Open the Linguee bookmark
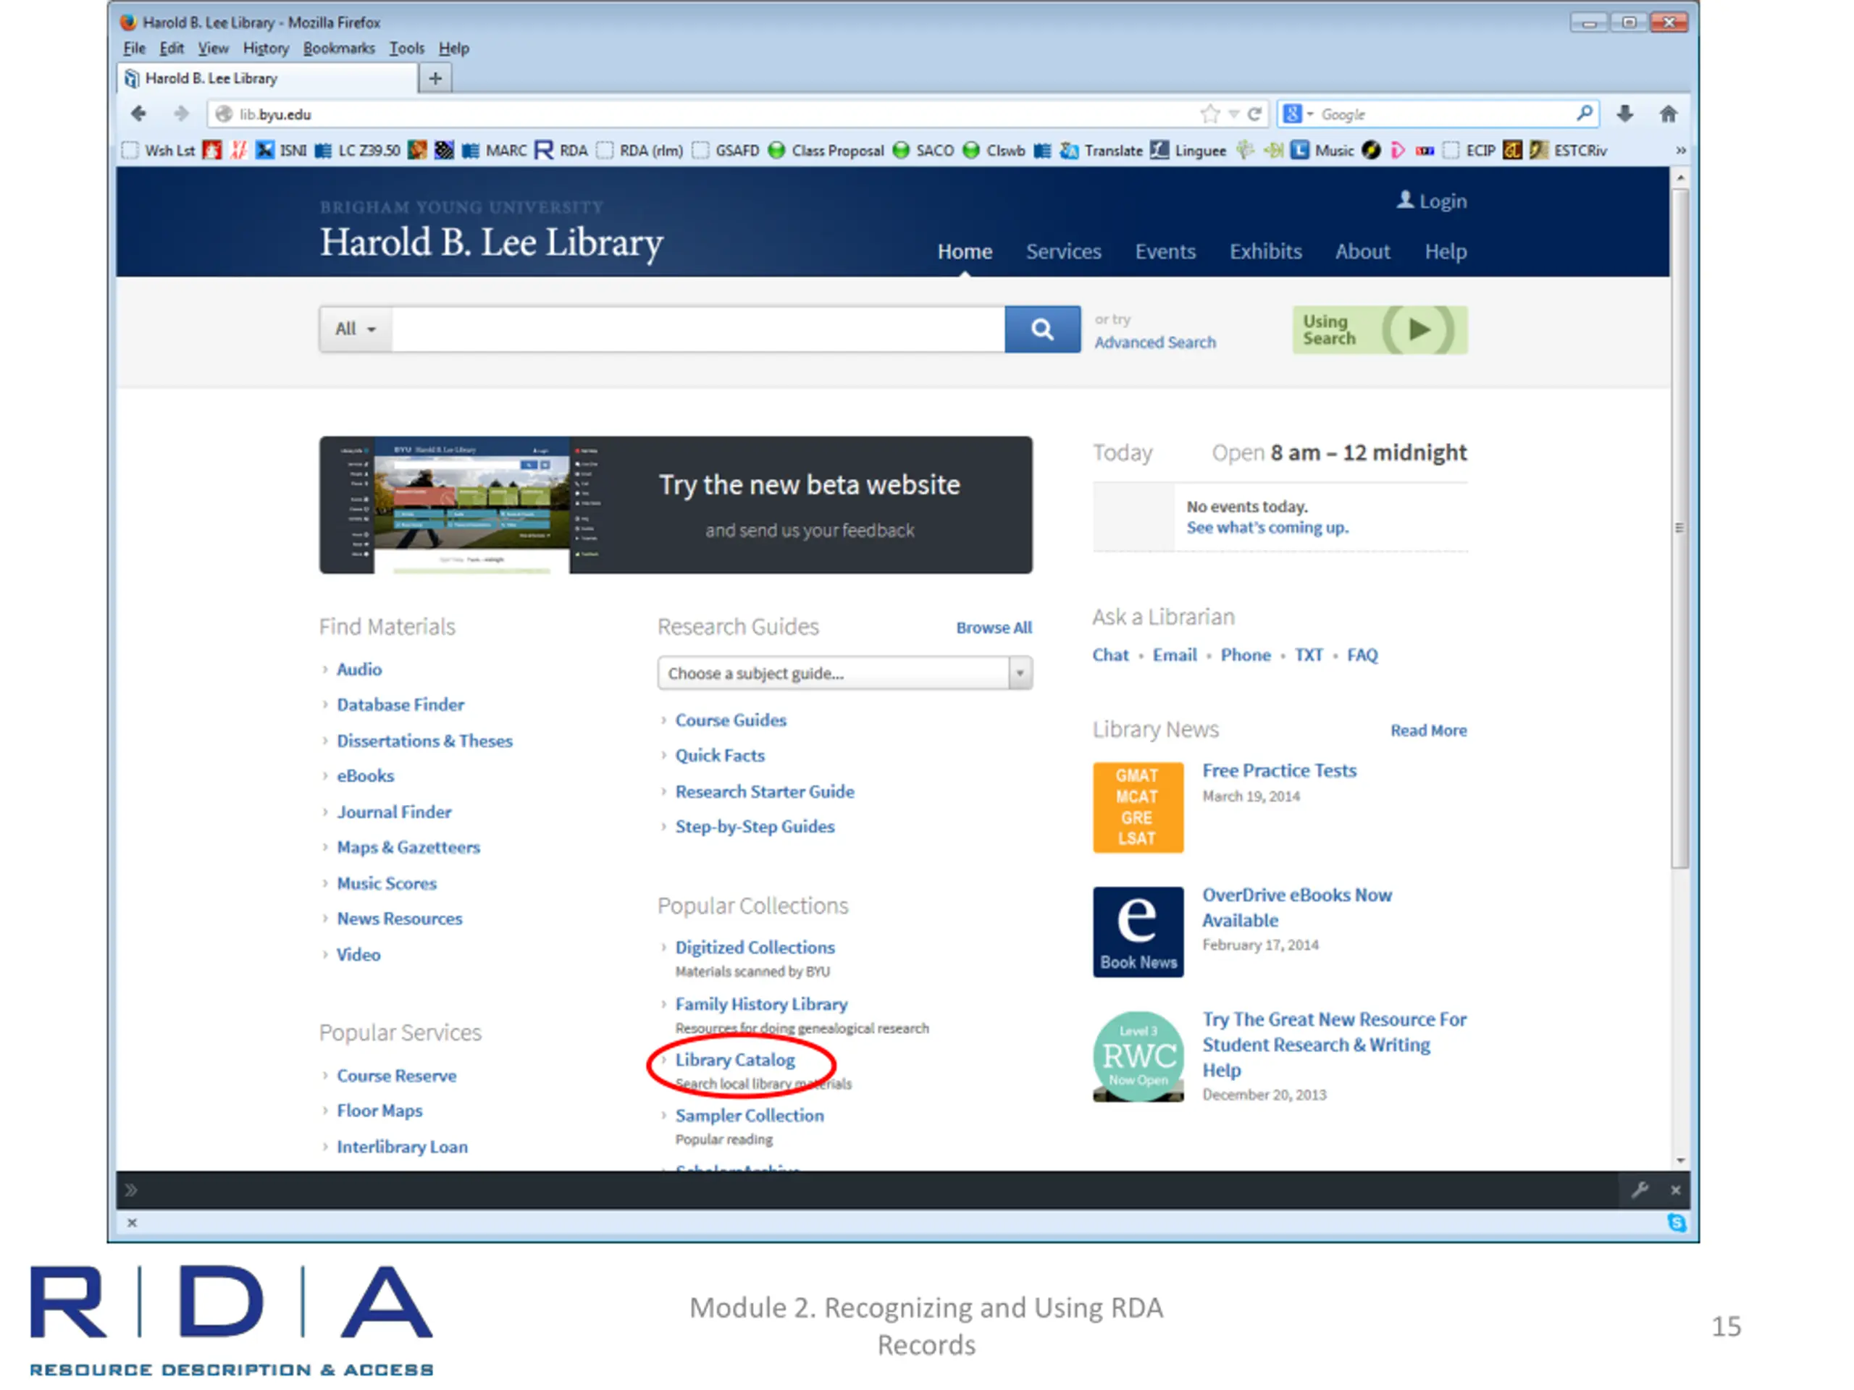 click(x=1188, y=151)
